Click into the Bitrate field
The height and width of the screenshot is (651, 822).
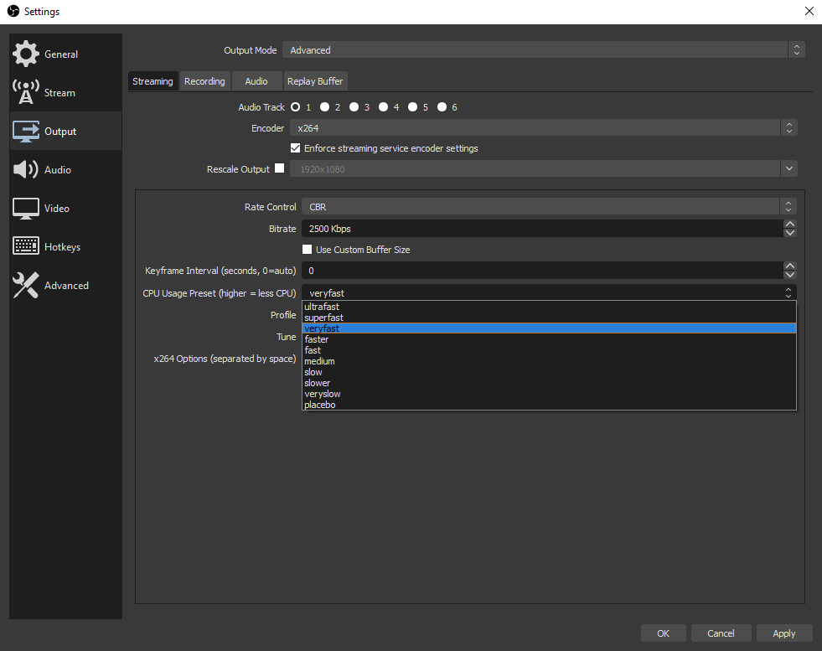coord(543,229)
